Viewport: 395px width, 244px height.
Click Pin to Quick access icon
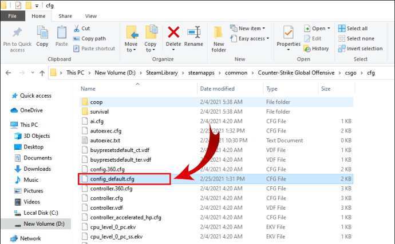pyautogui.click(x=17, y=33)
